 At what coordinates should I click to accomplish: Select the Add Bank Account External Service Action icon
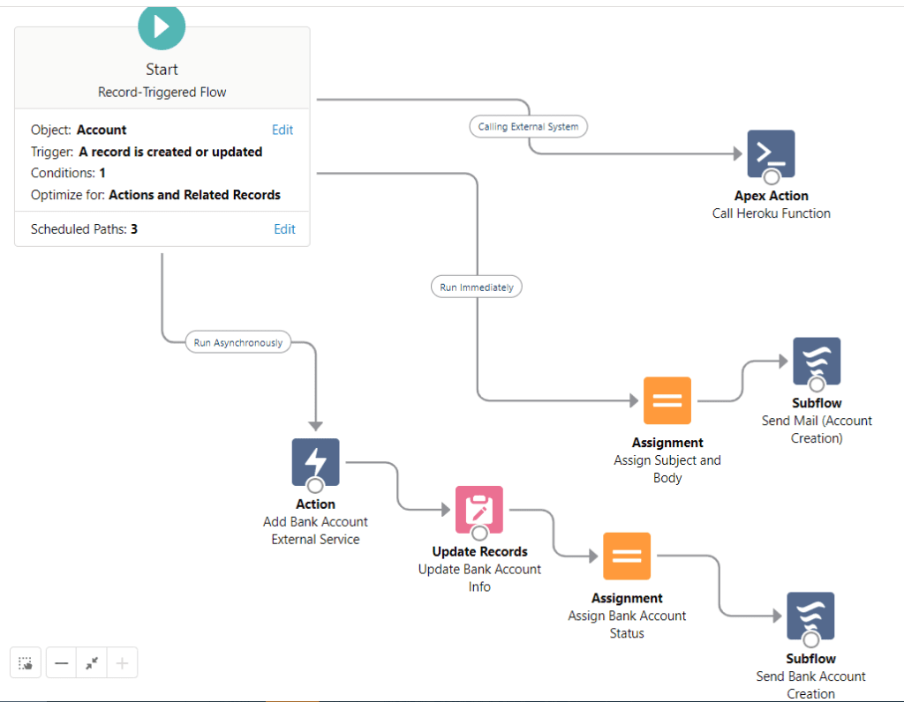click(x=315, y=462)
